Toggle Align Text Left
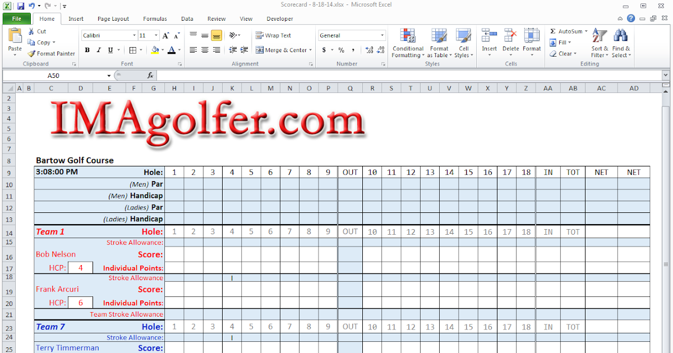 coord(193,50)
